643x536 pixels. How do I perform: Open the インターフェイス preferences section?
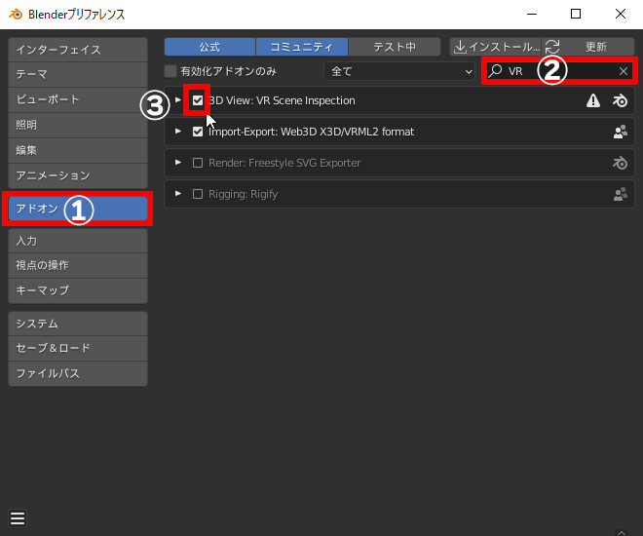78,50
